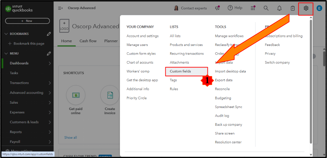The height and width of the screenshot is (158, 327).
Task: Click the add LOGO placeholder
Action: (64, 26)
